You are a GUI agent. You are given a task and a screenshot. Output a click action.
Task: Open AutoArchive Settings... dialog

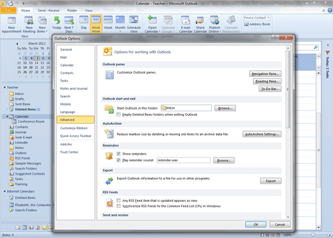(x=262, y=134)
